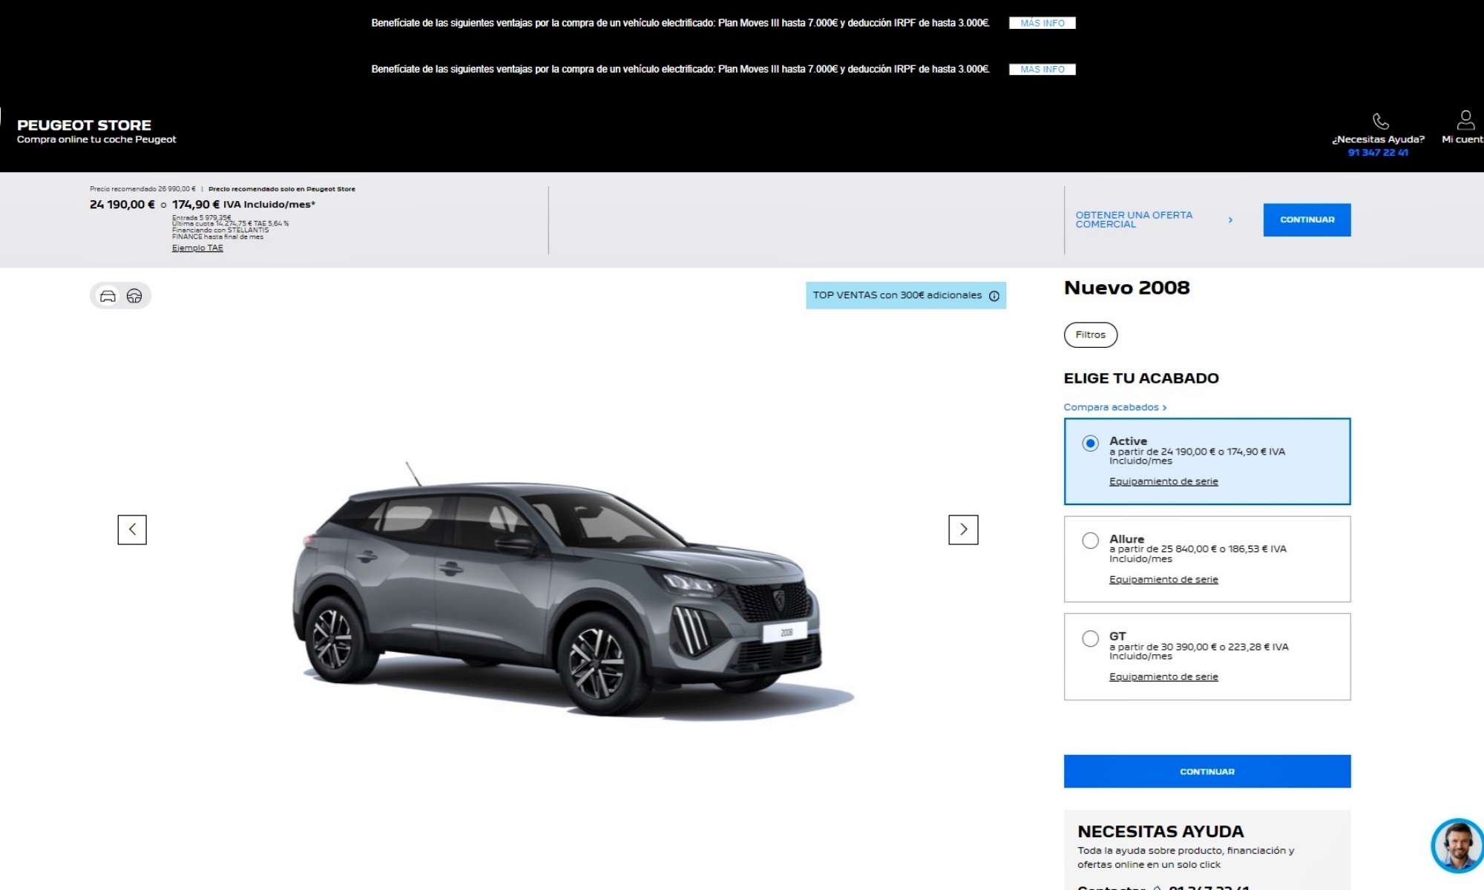Click TOP VENTAS con 300€ adicionales badge

[906, 295]
